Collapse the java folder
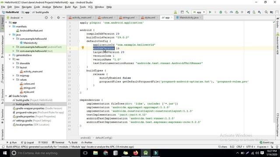The width and height of the screenshot is (280, 157). [10, 34]
